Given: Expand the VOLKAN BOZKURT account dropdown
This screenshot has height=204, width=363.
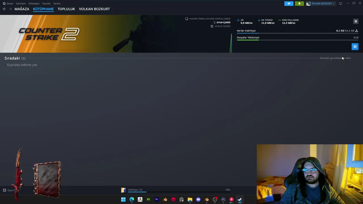Looking at the screenshot, I should click(x=323, y=3).
